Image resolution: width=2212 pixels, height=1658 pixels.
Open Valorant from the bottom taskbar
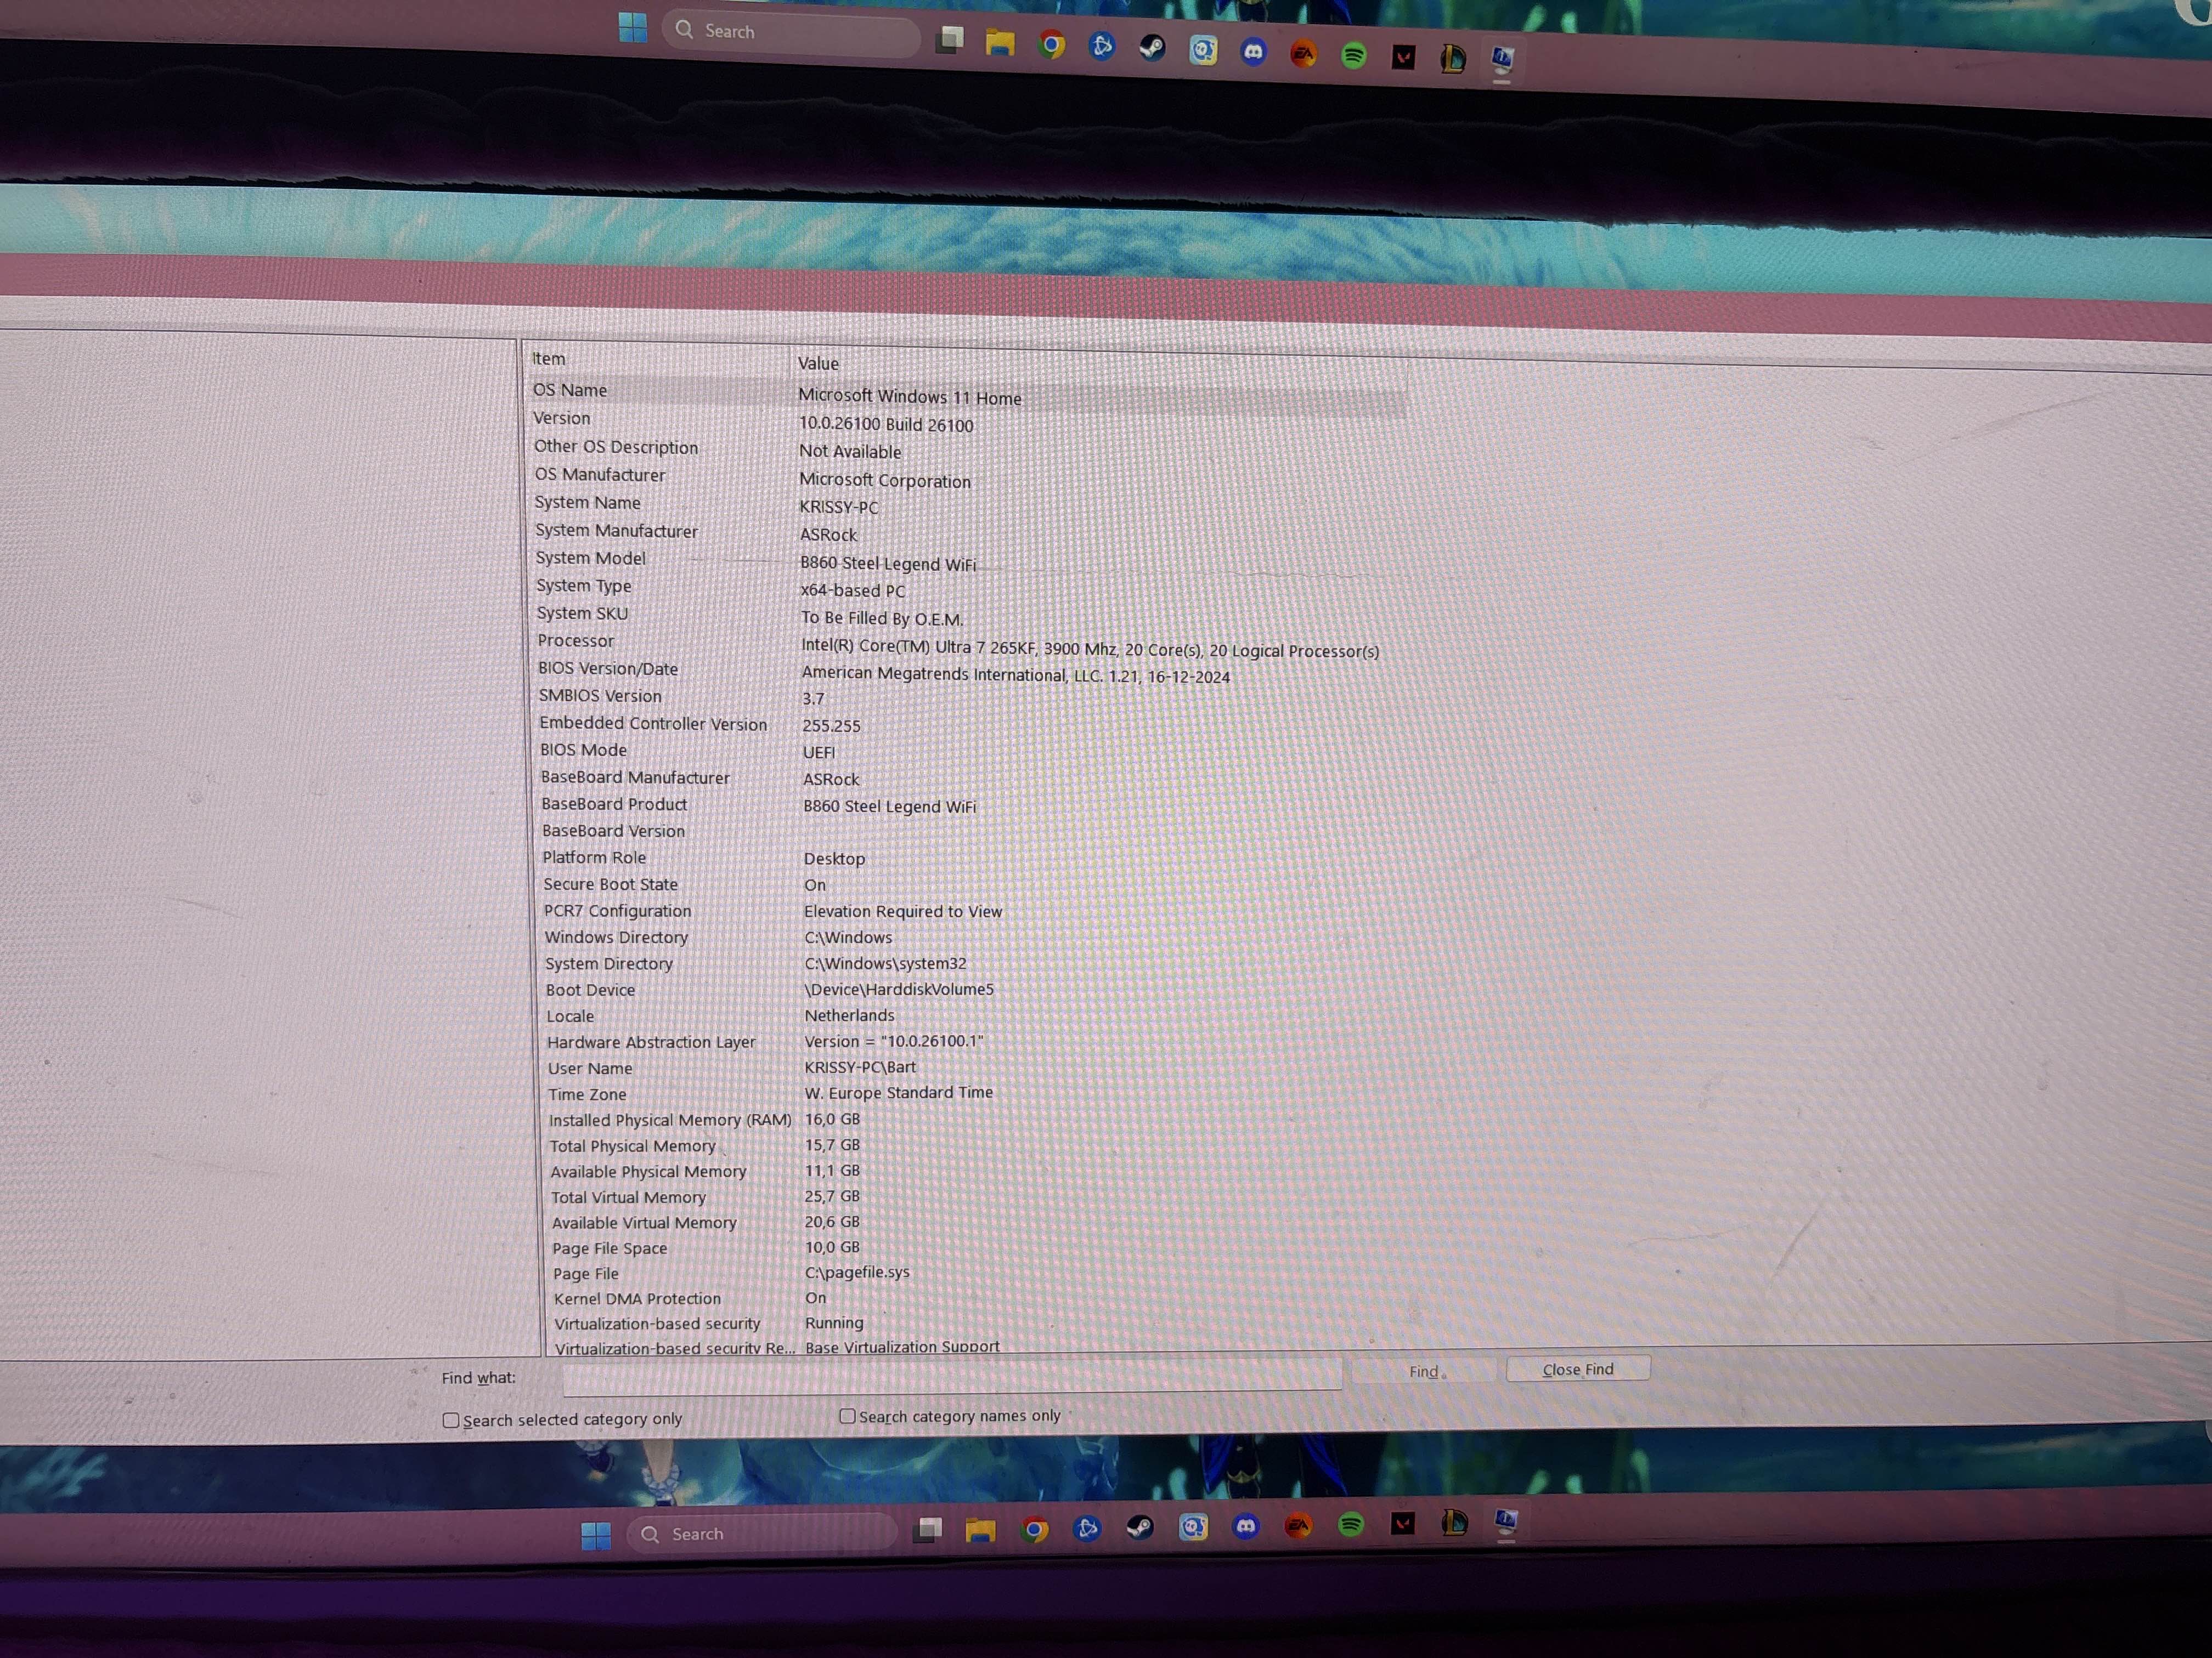[1403, 1523]
